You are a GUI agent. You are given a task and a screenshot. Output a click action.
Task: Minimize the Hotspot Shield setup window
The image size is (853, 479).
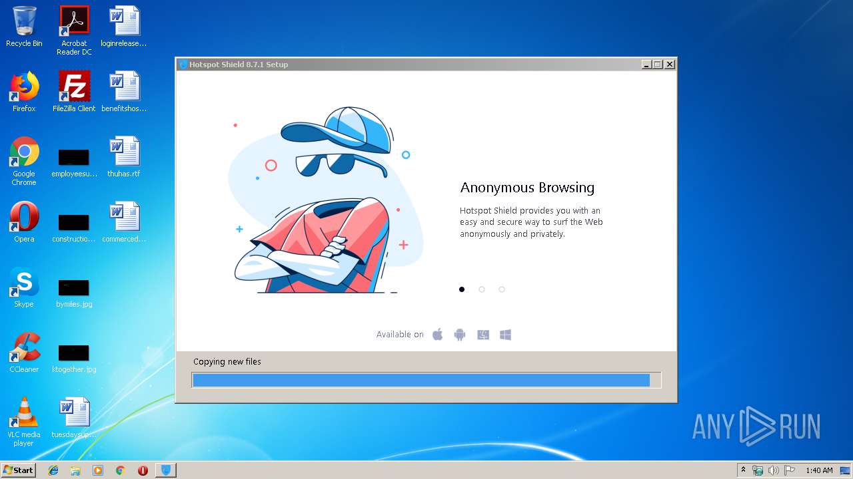tap(646, 65)
